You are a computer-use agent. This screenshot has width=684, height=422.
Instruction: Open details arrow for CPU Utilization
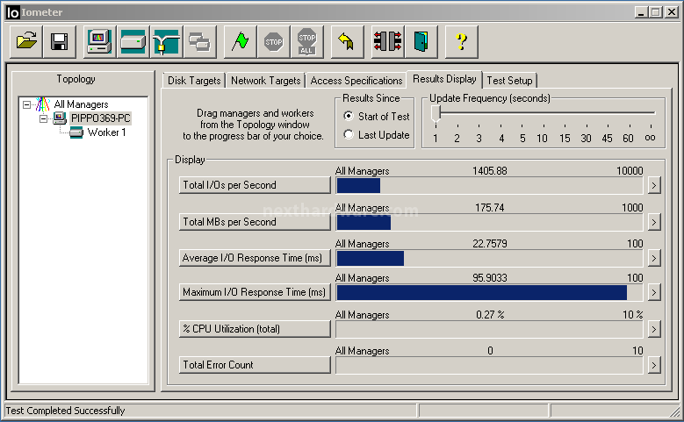pyautogui.click(x=653, y=329)
